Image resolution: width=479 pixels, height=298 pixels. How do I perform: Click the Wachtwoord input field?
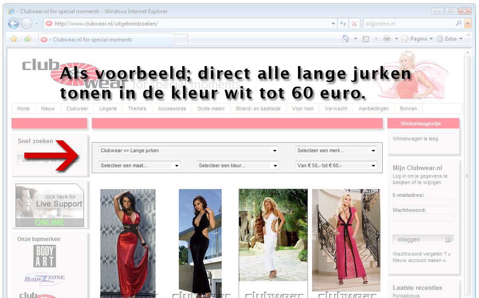tap(424, 217)
